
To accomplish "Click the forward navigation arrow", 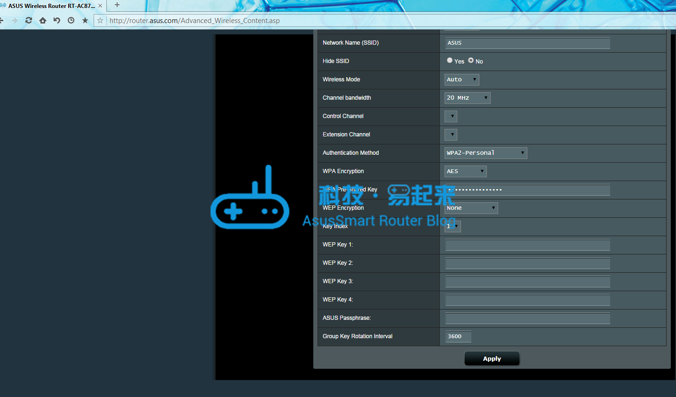I will (15, 20).
